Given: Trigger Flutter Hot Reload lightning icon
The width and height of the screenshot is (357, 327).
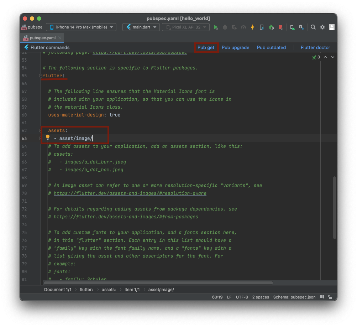Looking at the screenshot, I should point(252,27).
